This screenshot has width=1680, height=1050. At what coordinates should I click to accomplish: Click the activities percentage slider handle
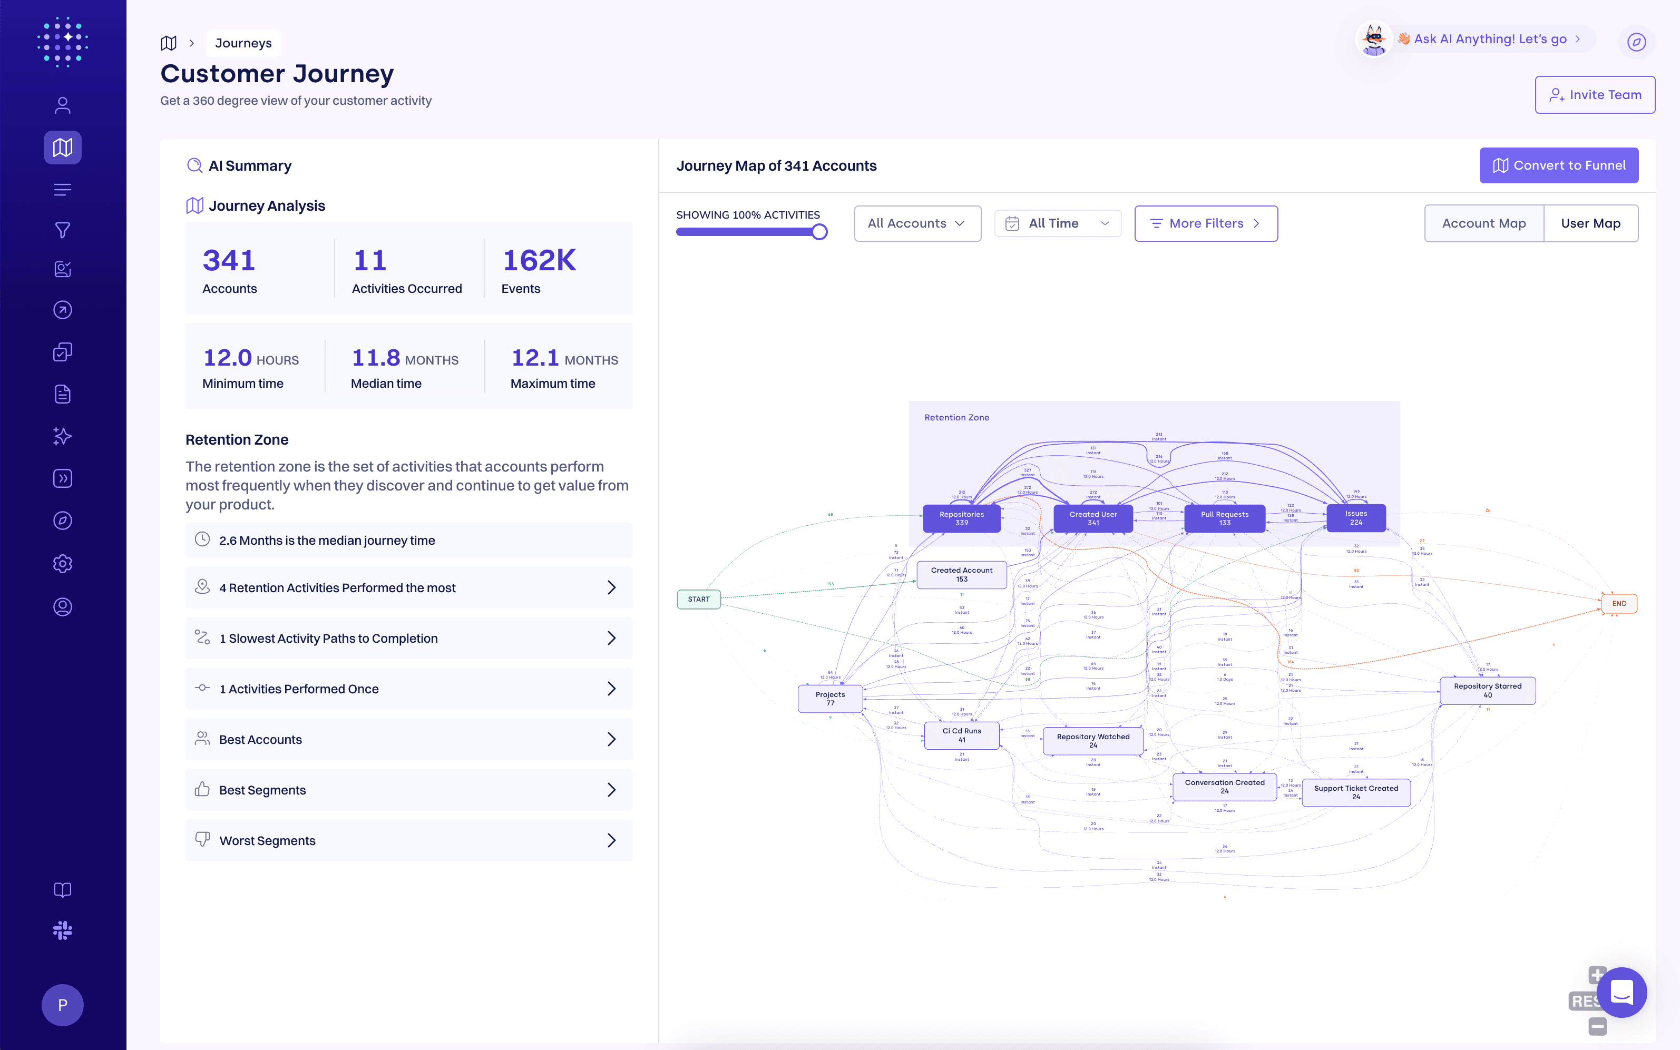(819, 232)
